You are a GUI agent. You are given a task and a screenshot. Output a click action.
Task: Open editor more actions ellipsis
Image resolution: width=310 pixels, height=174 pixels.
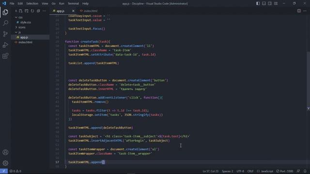pos(305,11)
